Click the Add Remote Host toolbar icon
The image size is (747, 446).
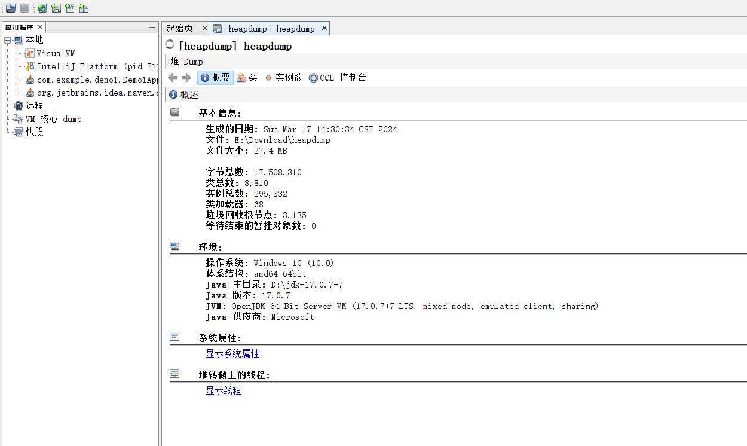click(x=42, y=8)
